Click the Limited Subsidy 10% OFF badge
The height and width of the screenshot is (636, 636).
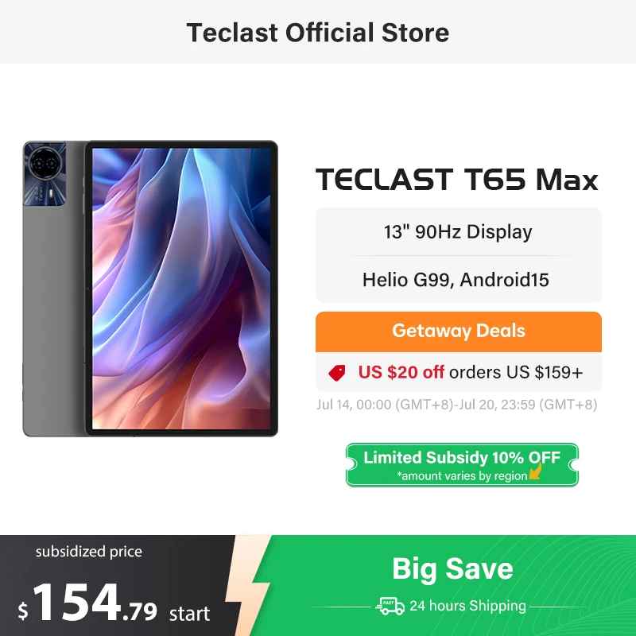[x=462, y=465]
